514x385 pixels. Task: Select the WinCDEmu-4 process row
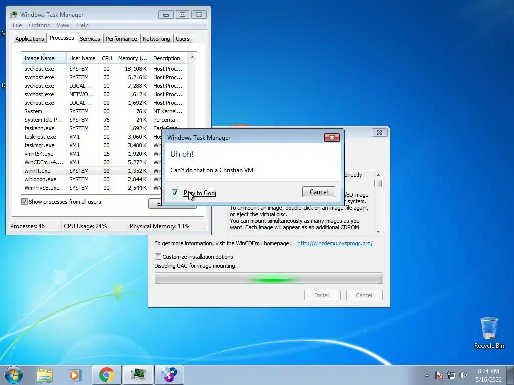click(92, 162)
